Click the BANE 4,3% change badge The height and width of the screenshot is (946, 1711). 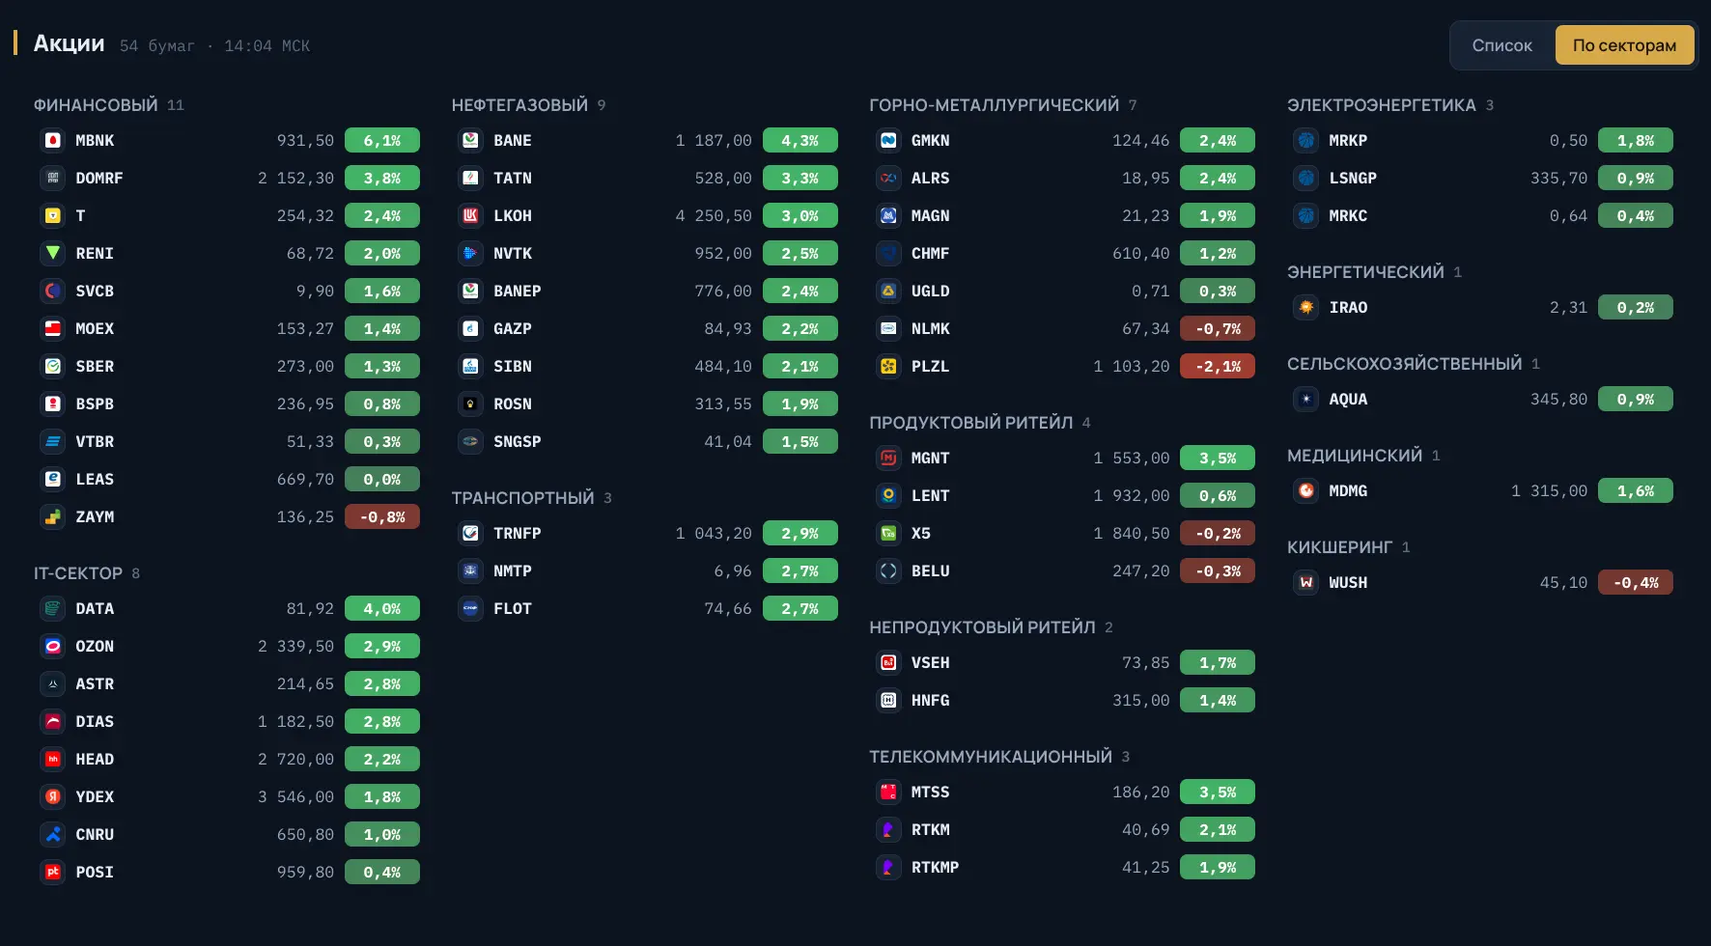click(x=800, y=141)
